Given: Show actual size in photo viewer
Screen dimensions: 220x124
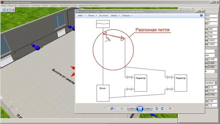Looking at the screenshot, I should pos(122,108).
